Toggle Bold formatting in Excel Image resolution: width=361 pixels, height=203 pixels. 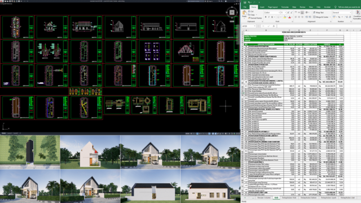tap(266, 17)
